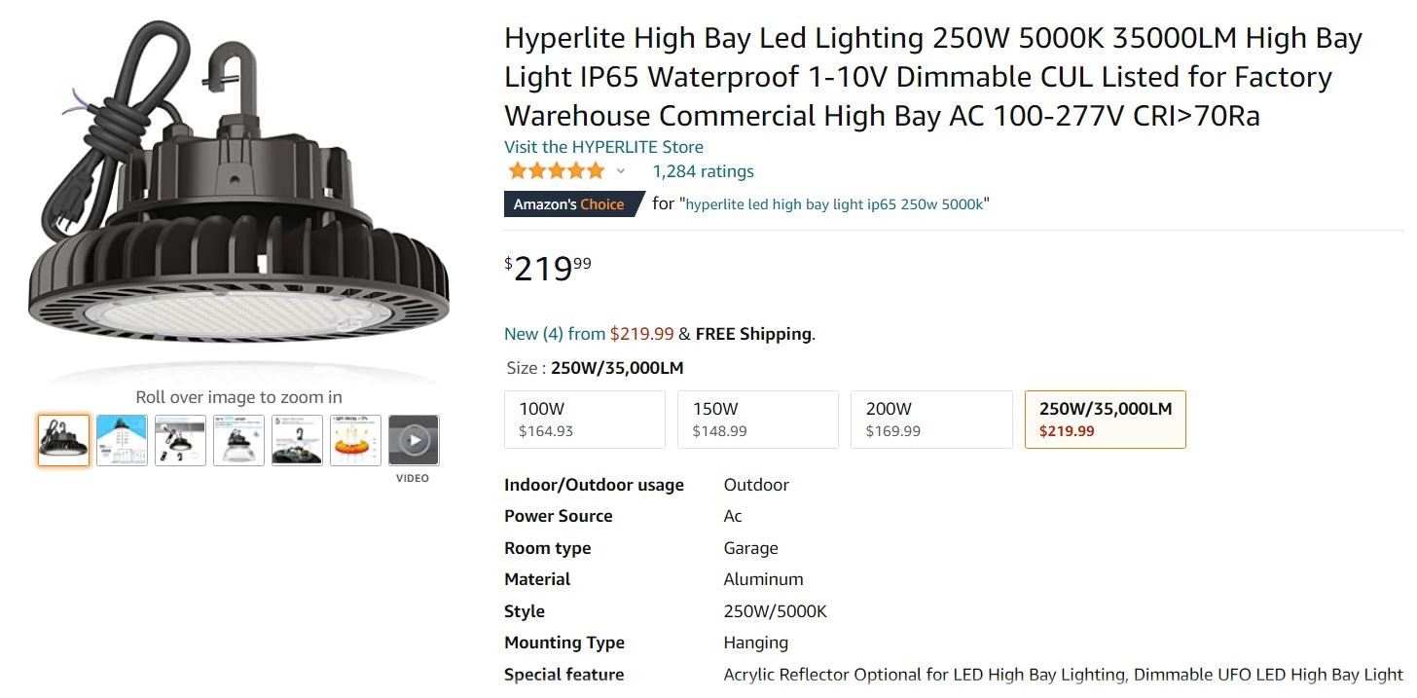The height and width of the screenshot is (698, 1417).
Task: Open the third thumbnail showing accessories
Action: [x=180, y=440]
